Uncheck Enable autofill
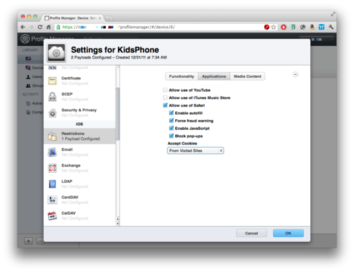Screen dimensions: 354x272 coord(171,113)
